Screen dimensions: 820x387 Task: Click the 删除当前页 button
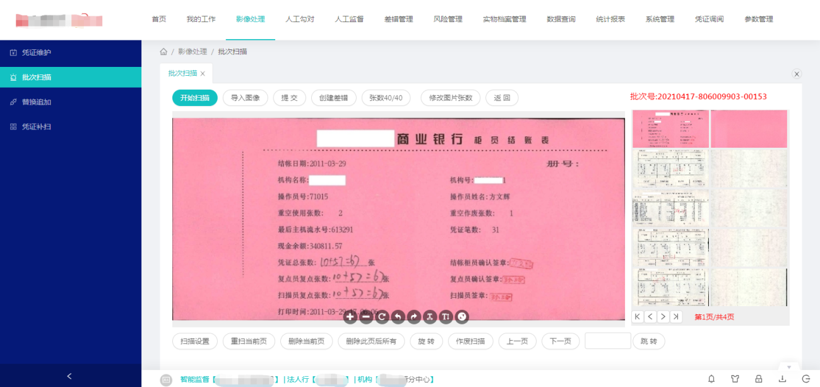pos(306,342)
